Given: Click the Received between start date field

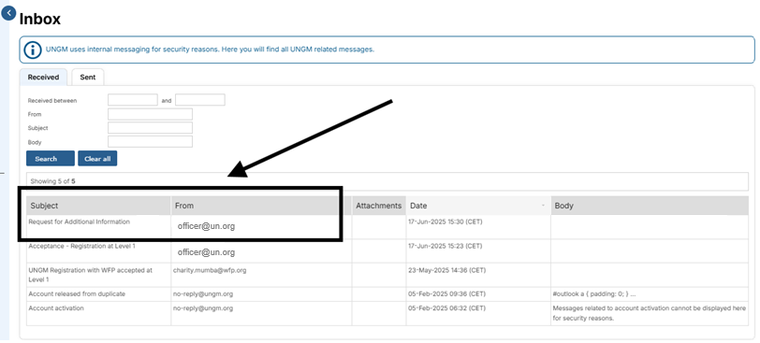Looking at the screenshot, I should 133,100.
